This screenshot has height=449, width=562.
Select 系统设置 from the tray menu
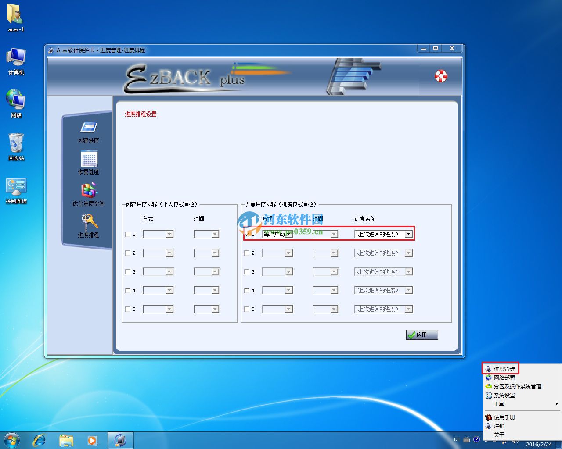click(504, 396)
